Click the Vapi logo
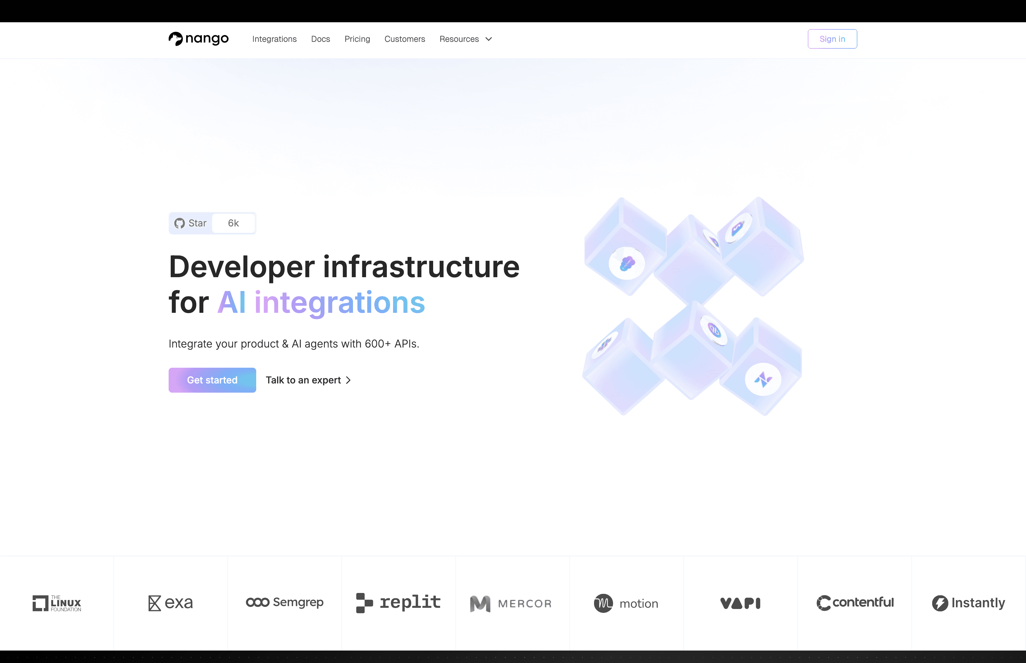 click(740, 603)
